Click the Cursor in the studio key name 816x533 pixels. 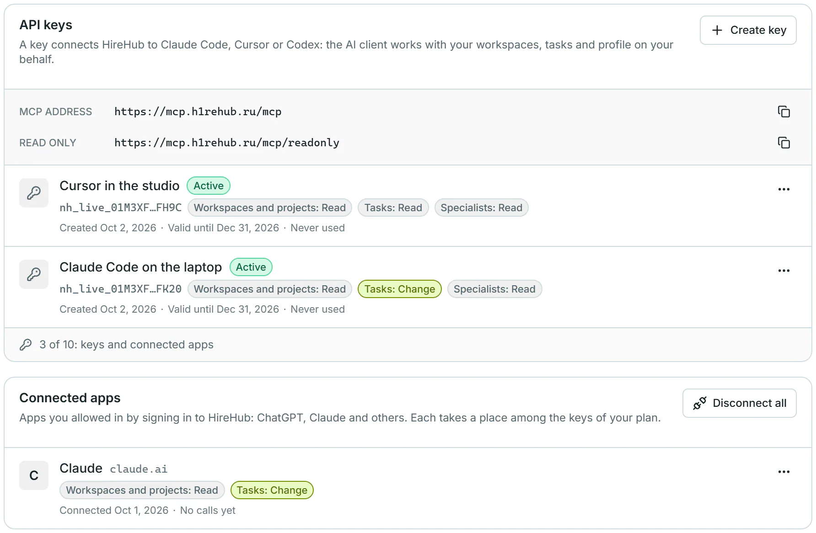pyautogui.click(x=119, y=186)
